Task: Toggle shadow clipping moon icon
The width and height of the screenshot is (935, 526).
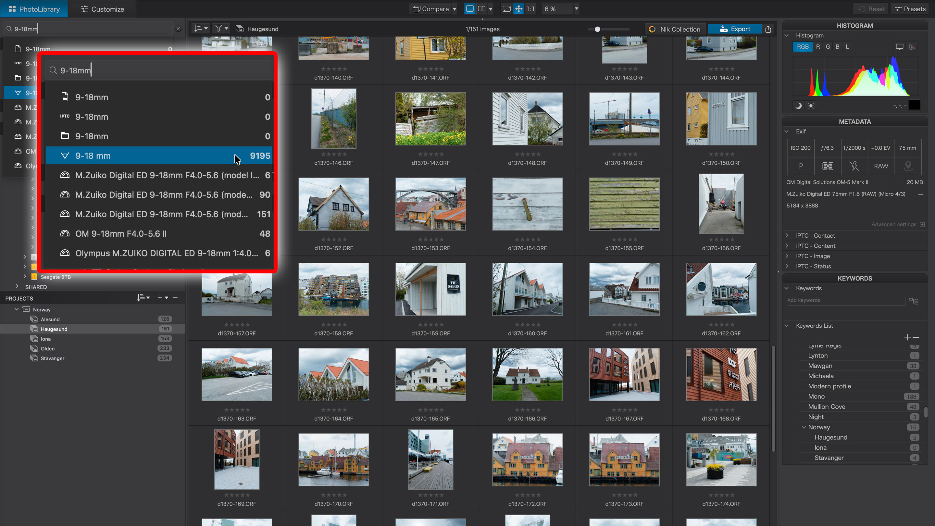Action: (x=798, y=106)
